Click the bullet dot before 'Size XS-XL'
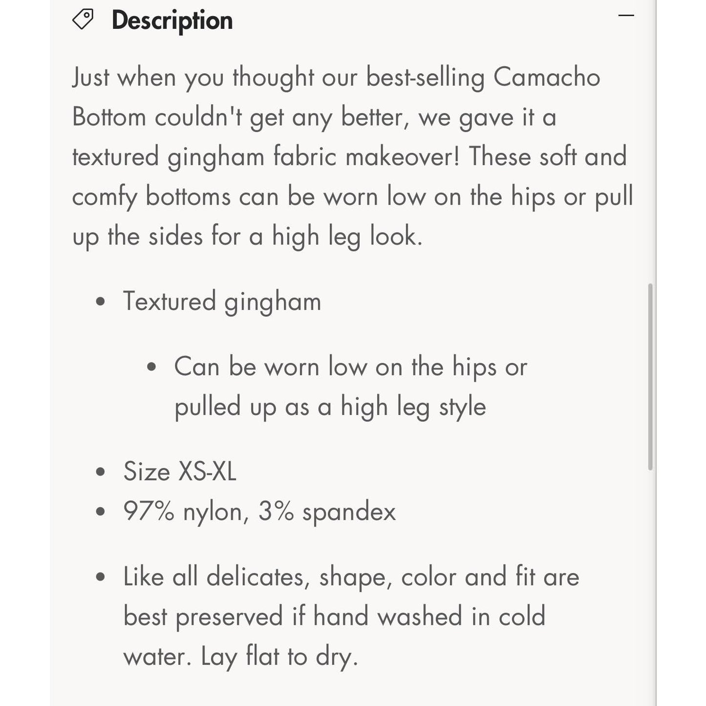The width and height of the screenshot is (706, 706). click(x=101, y=472)
